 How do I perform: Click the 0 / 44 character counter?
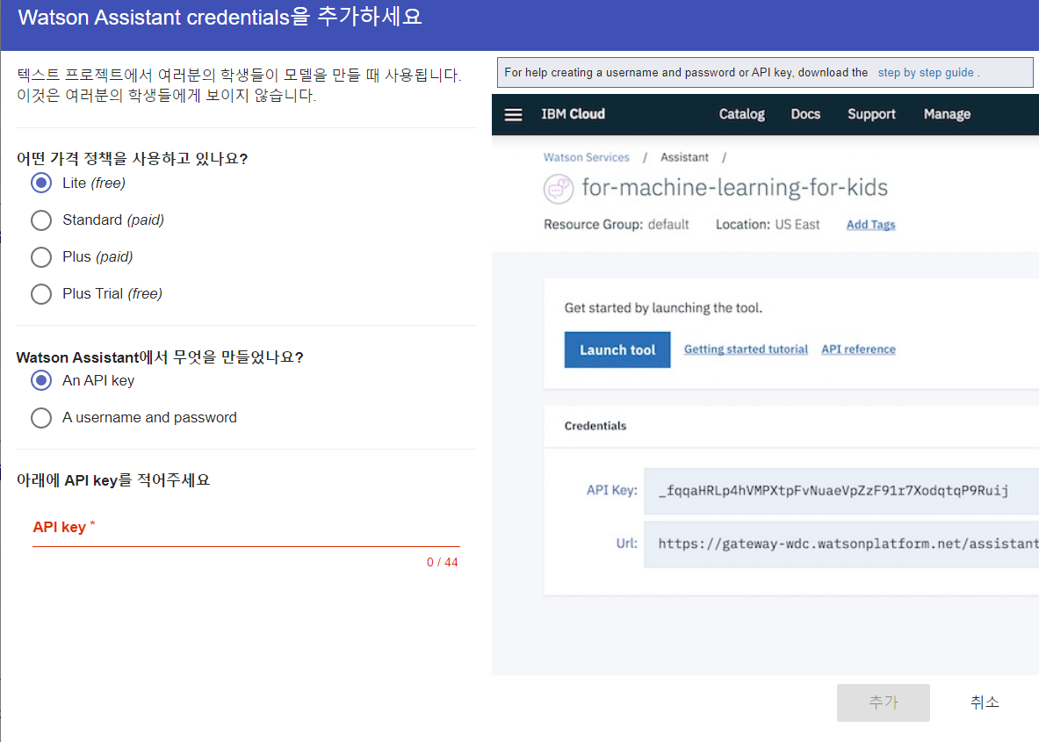pyautogui.click(x=442, y=563)
